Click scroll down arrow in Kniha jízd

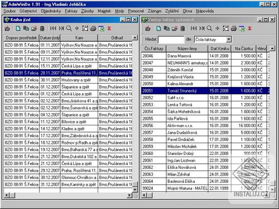[135, 189]
